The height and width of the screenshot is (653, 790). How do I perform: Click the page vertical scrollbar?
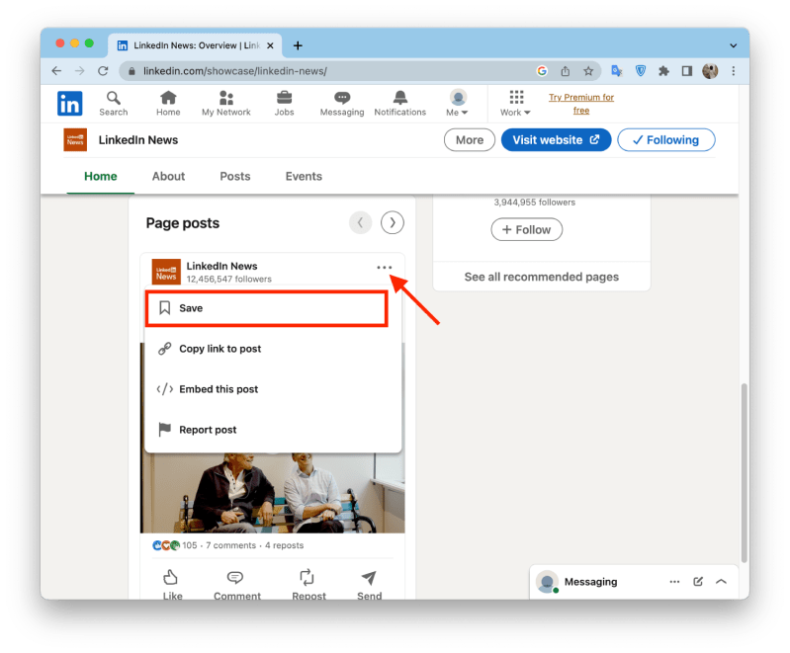tap(745, 473)
